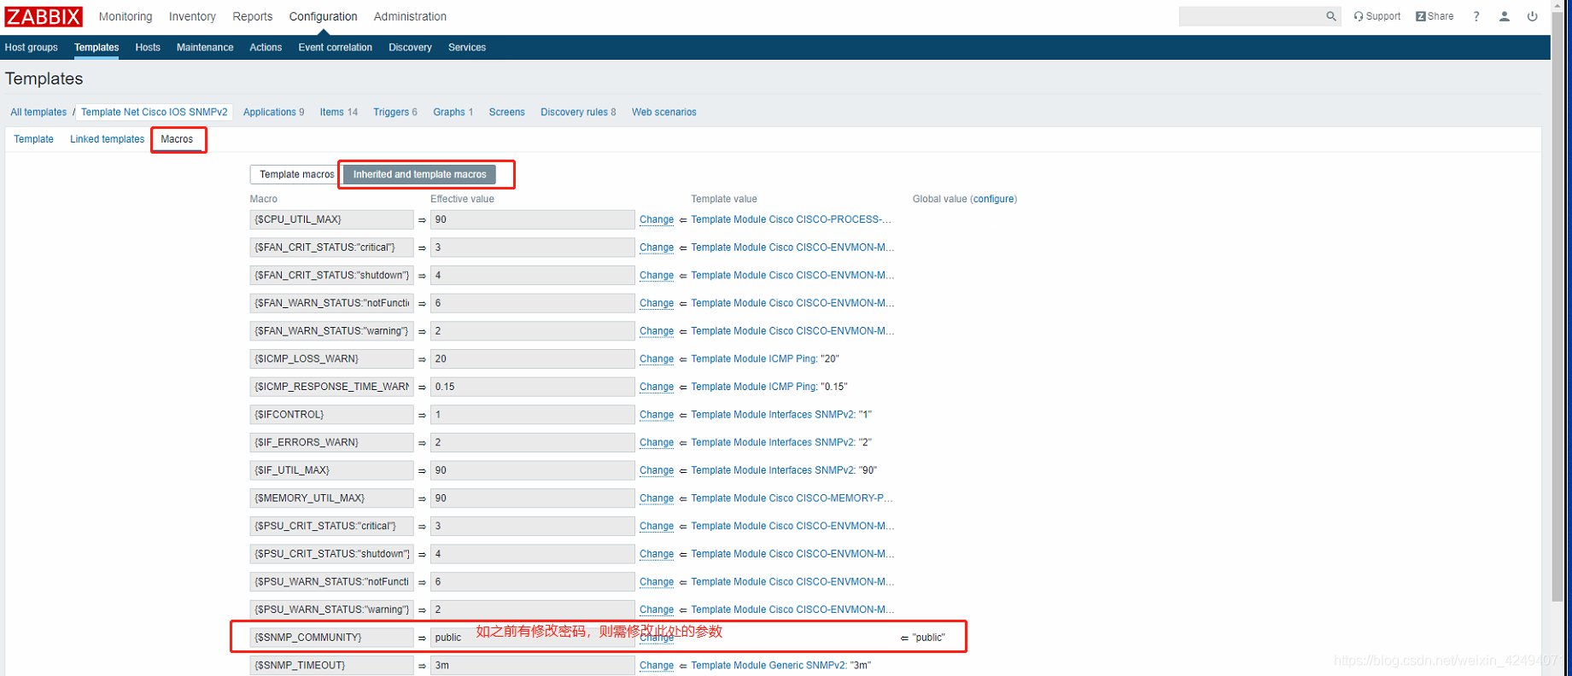Go to Host groups submenu

[32, 48]
